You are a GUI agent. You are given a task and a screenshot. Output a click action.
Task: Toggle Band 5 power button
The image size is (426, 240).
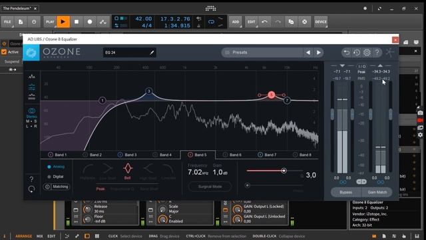(190, 155)
